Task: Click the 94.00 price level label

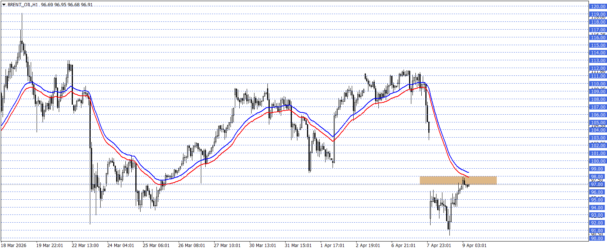Action: point(598,208)
